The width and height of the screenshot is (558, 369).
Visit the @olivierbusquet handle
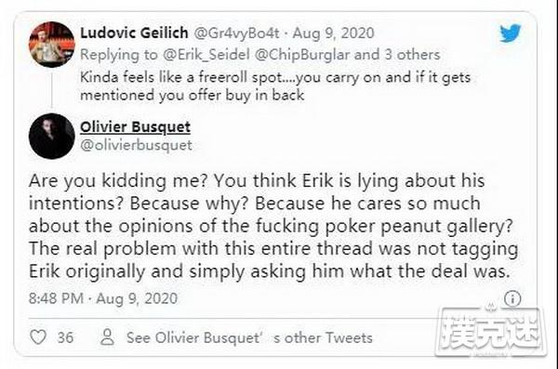point(137,145)
